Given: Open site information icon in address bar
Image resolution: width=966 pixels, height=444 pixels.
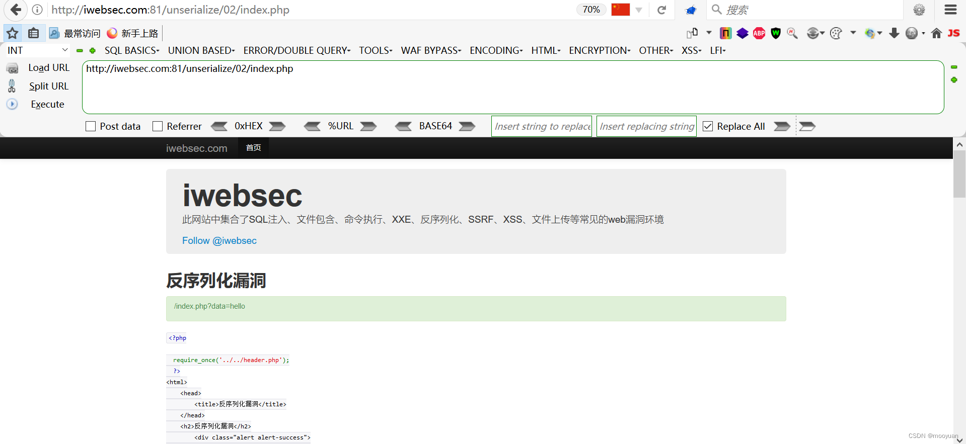Looking at the screenshot, I should pyautogui.click(x=37, y=10).
